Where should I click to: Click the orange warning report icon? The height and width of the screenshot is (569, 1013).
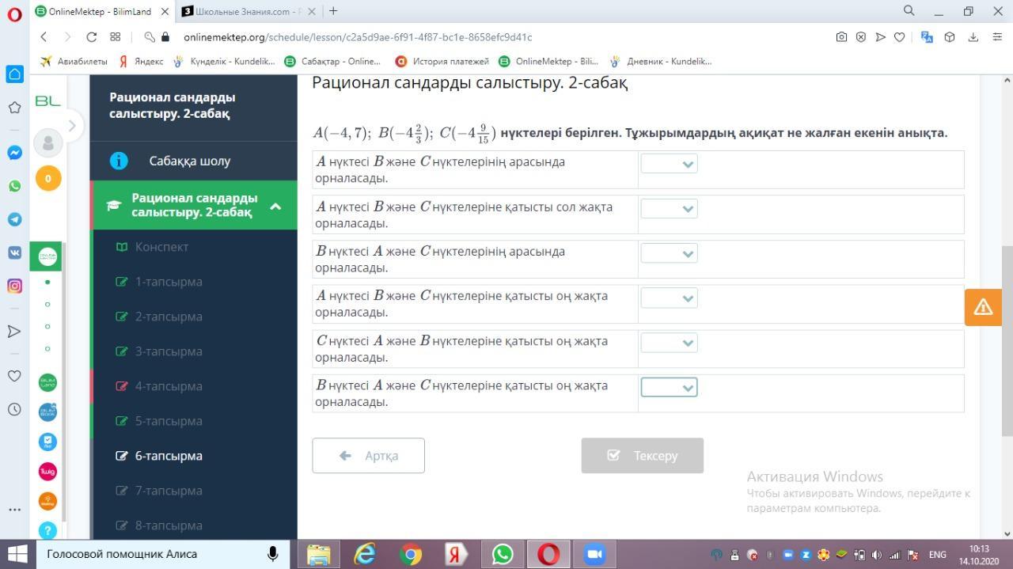point(983,307)
